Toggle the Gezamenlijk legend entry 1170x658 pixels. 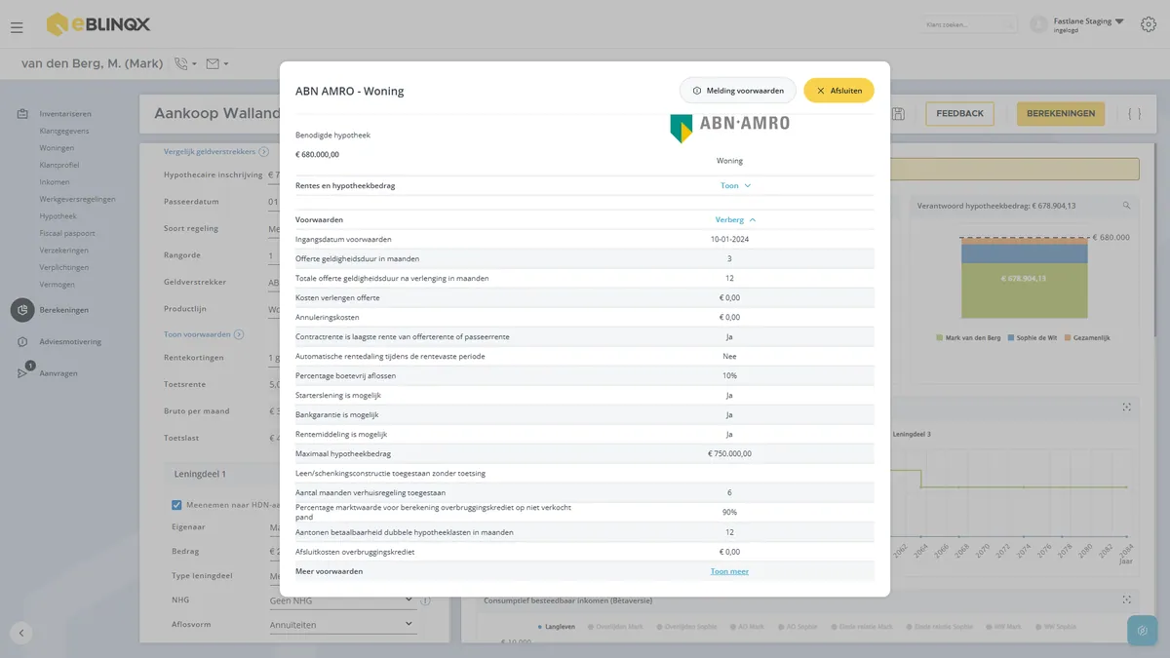pos(1087,337)
